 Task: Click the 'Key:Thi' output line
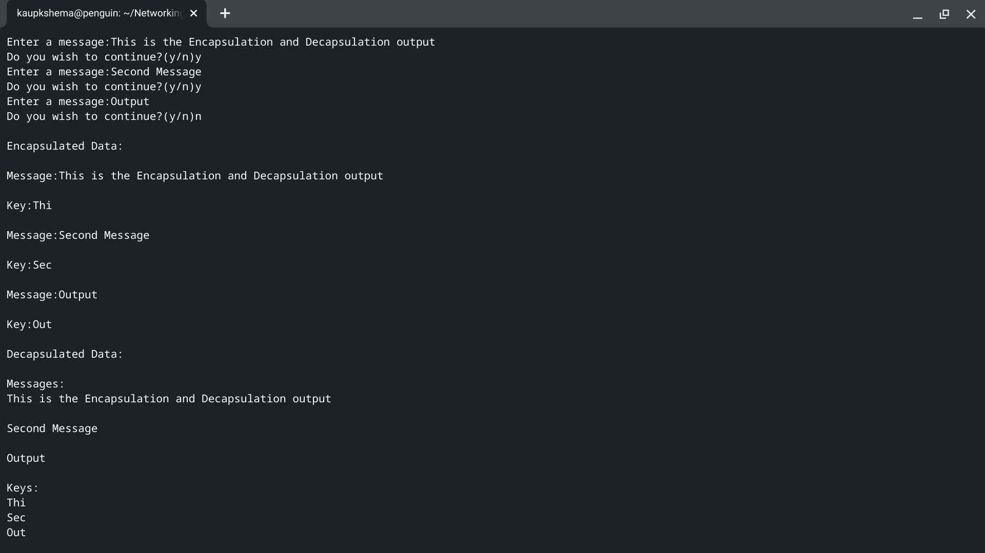pyautogui.click(x=29, y=206)
